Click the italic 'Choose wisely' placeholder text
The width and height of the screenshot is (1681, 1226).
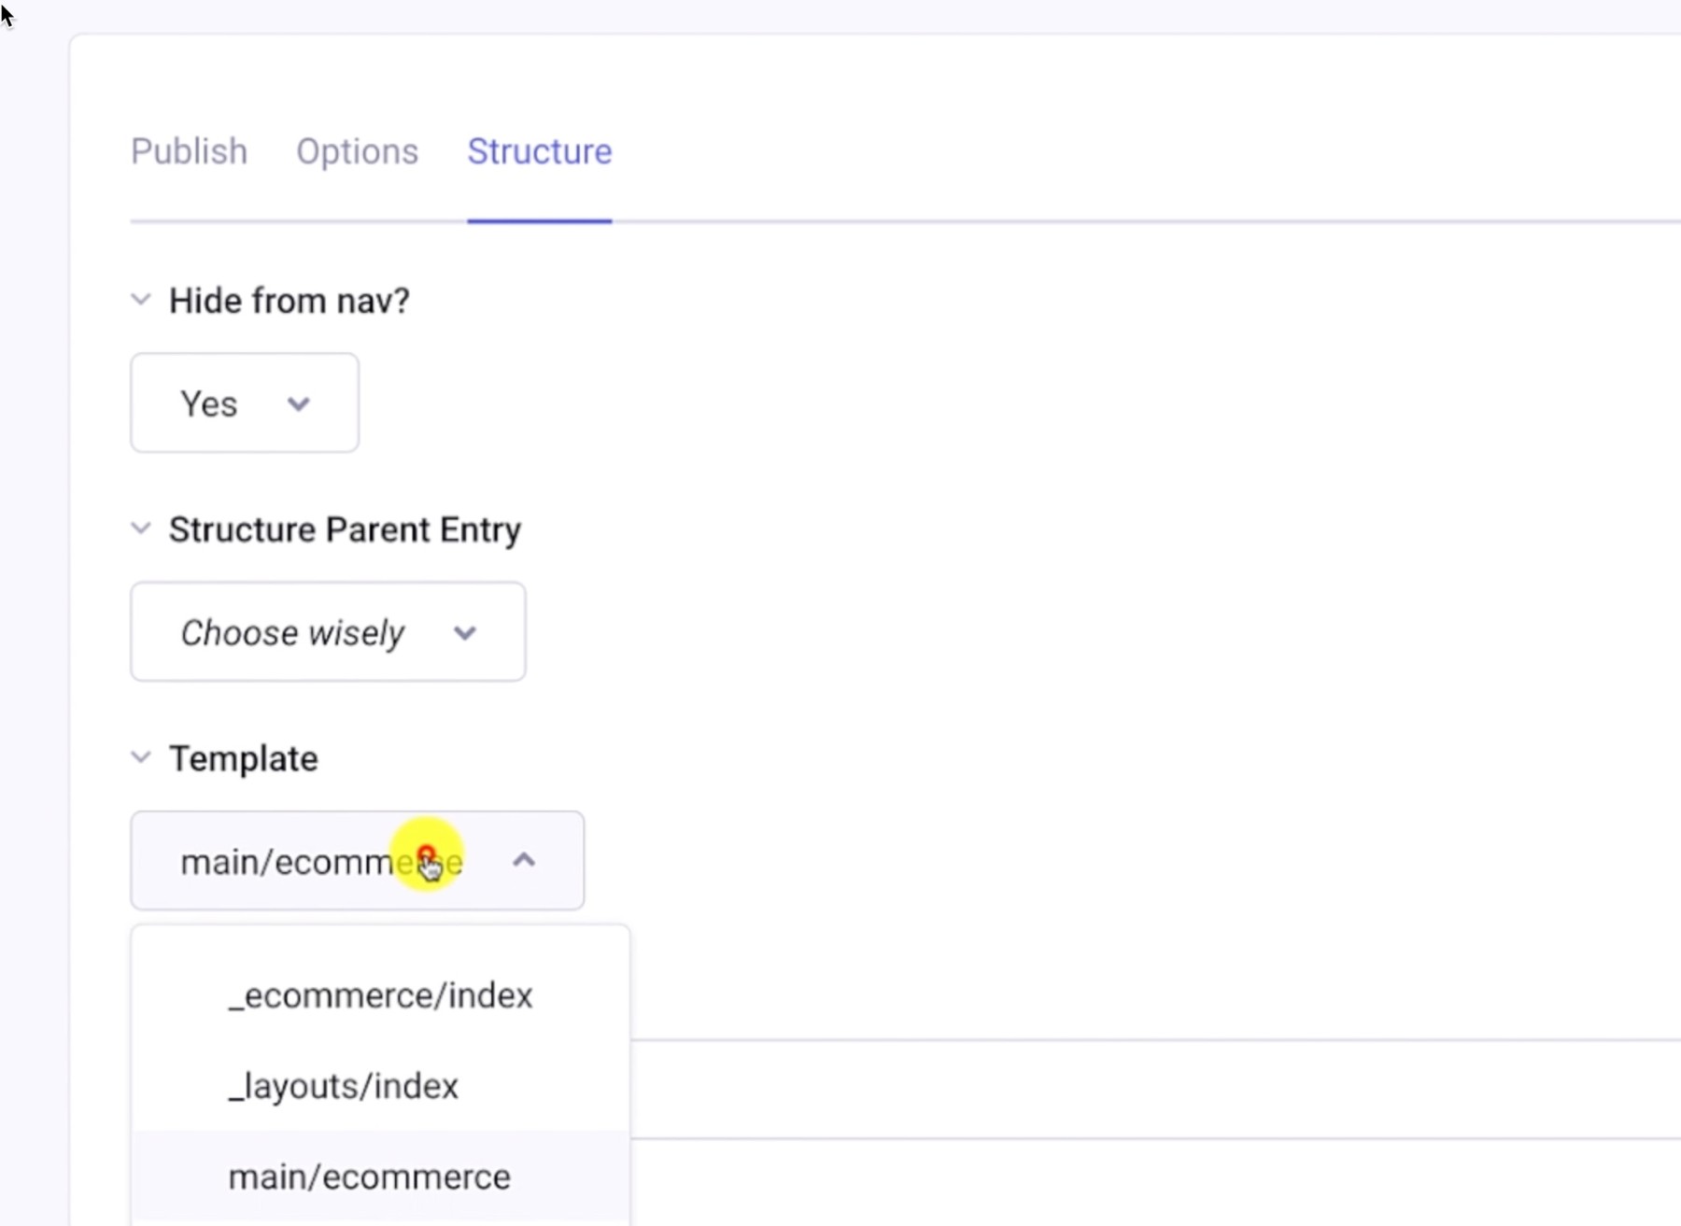(292, 633)
